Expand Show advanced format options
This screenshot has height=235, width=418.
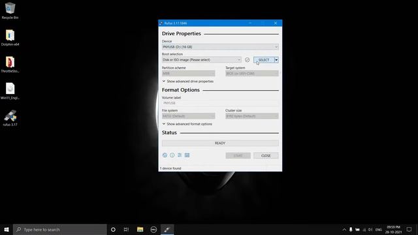(187, 124)
